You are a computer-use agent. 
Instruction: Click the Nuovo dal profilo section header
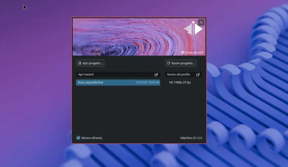pos(178,75)
